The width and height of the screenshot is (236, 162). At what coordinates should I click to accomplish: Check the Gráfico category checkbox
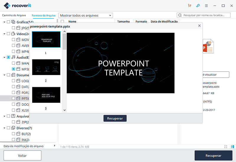pos(9,22)
